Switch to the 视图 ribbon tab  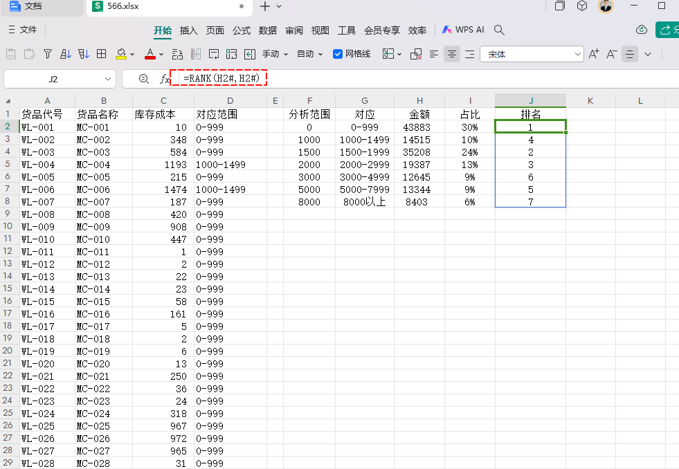click(x=320, y=30)
